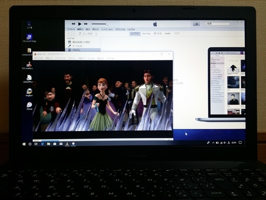Adjust the iTunes volume slider
266x200 pixels.
tap(100, 24)
